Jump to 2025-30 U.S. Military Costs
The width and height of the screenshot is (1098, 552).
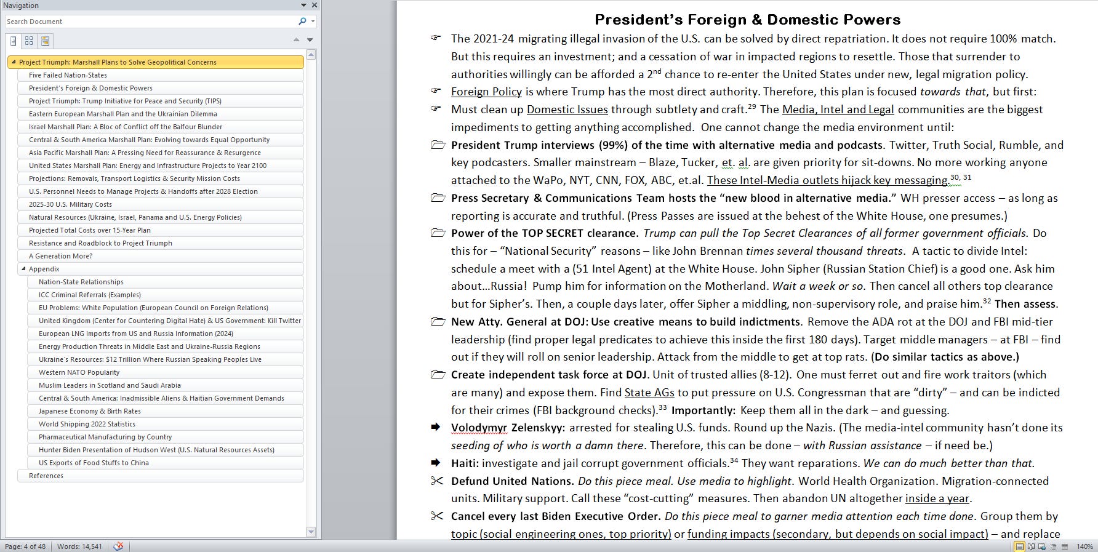[161, 204]
